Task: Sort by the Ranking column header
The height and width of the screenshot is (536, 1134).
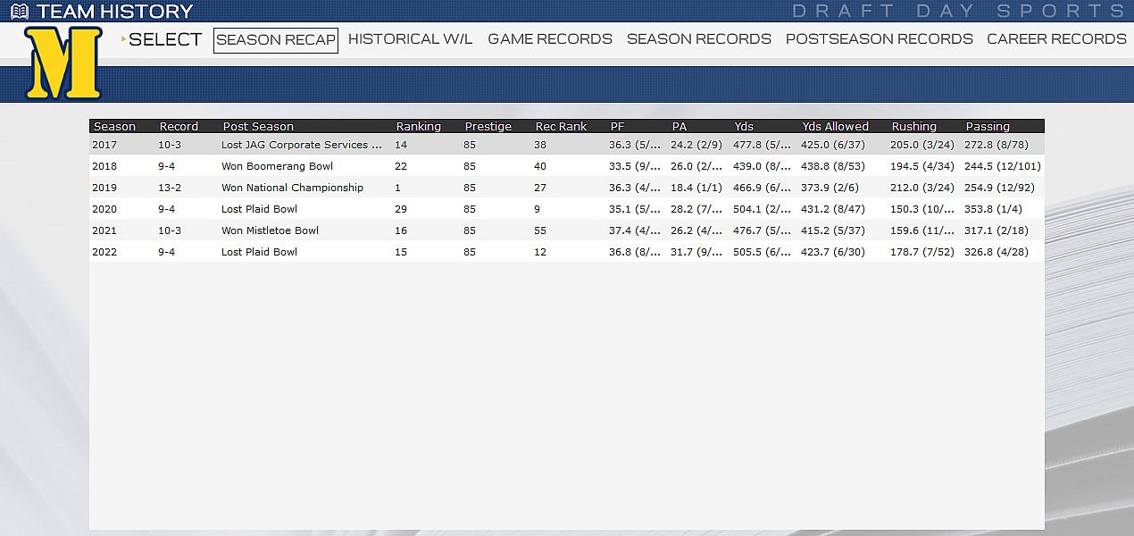Action: (x=419, y=127)
